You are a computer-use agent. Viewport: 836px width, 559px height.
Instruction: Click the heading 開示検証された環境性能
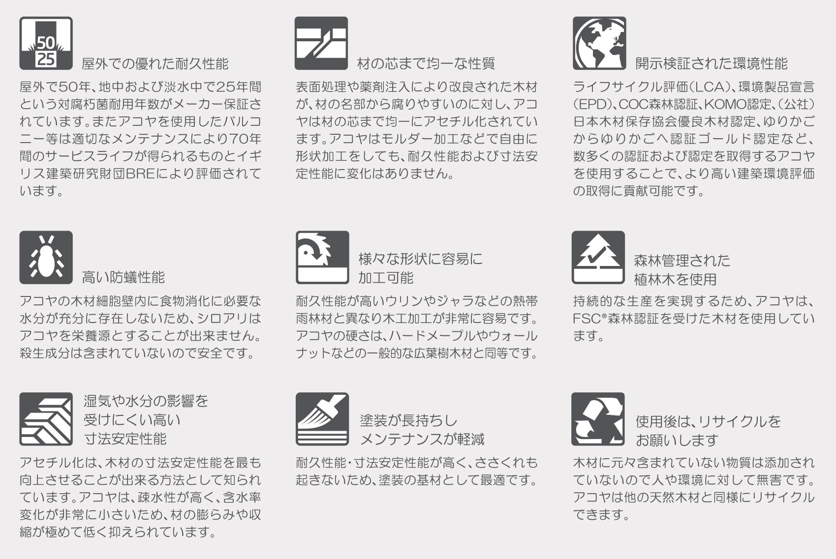(711, 63)
